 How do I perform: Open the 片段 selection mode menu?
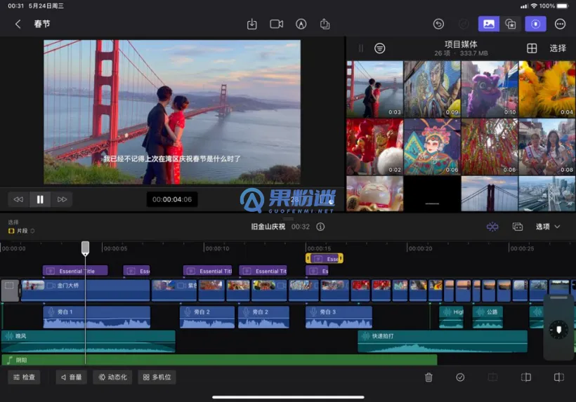pos(21,231)
